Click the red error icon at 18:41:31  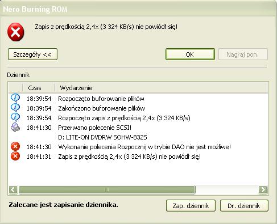click(15, 157)
